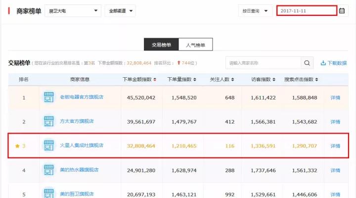Click the row 3 value 32,808,464

(x=141, y=146)
